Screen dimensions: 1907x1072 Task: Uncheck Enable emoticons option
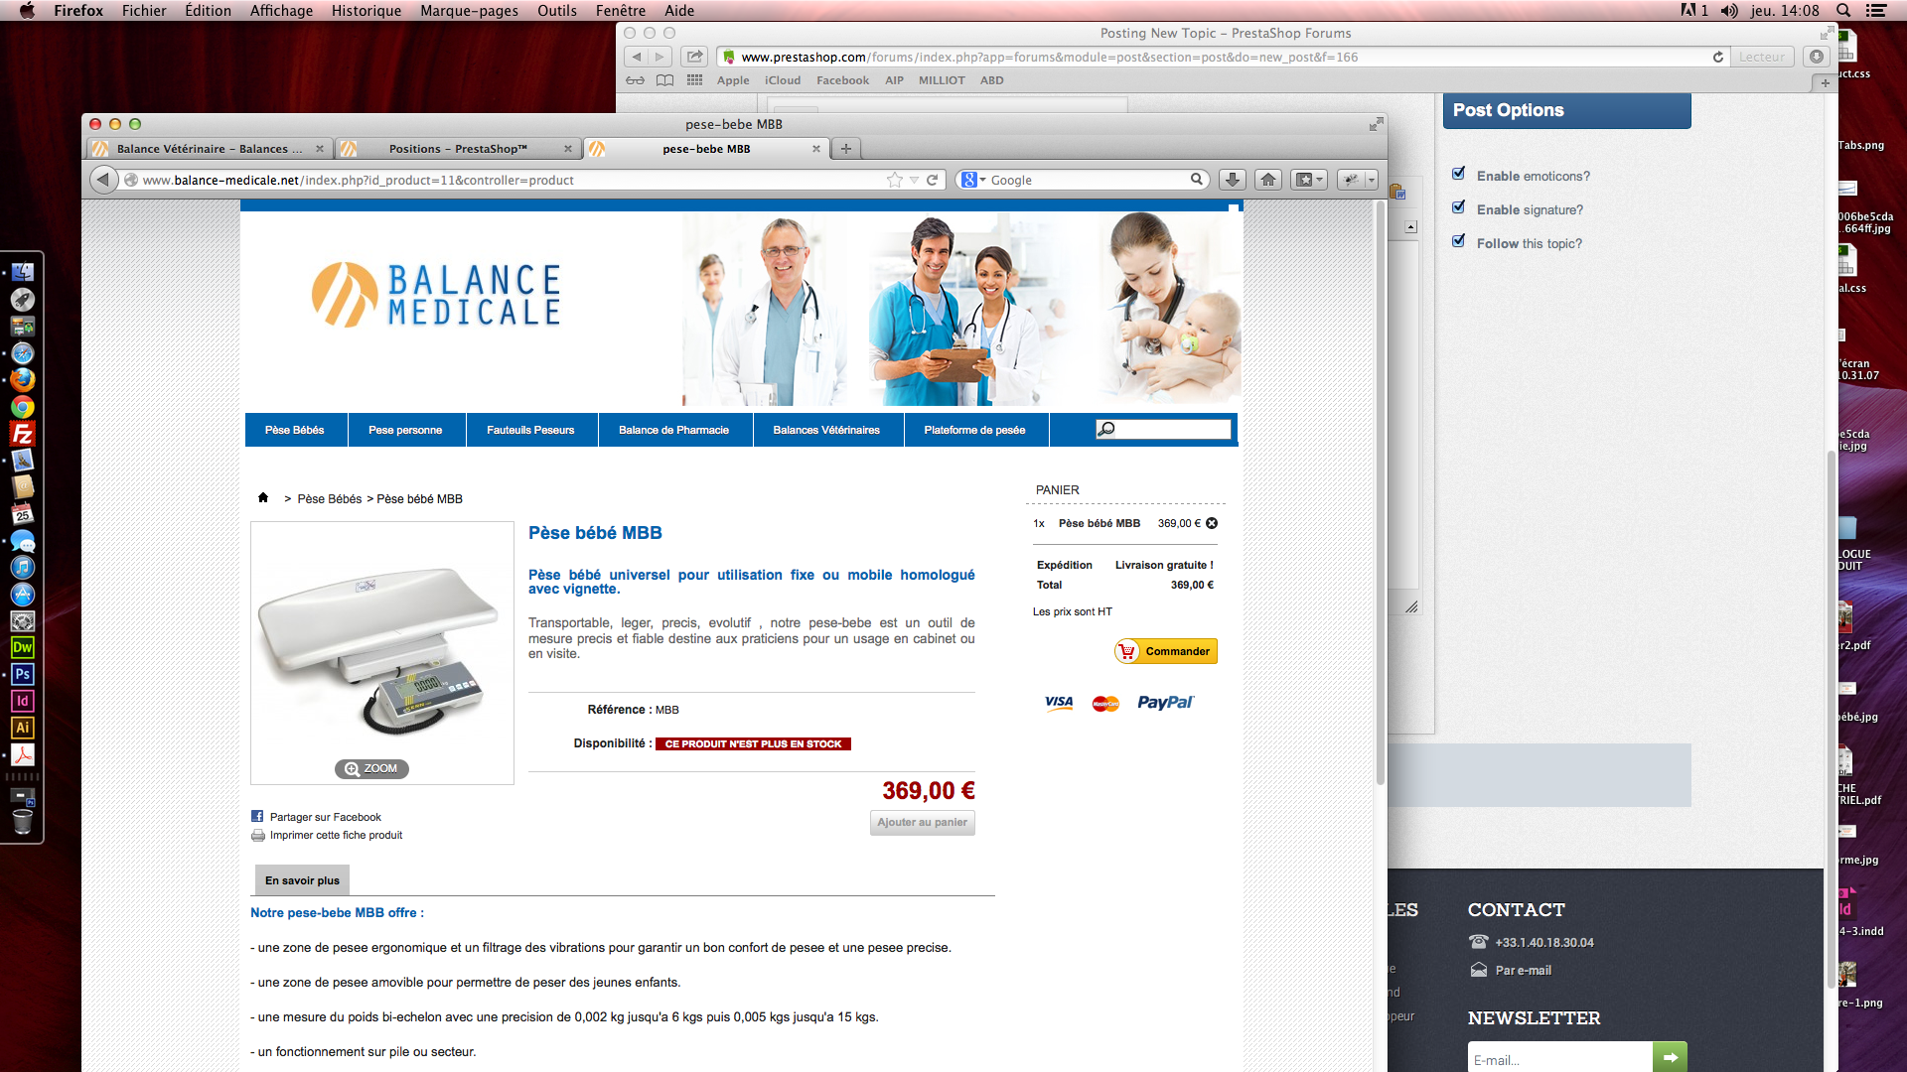[1459, 174]
